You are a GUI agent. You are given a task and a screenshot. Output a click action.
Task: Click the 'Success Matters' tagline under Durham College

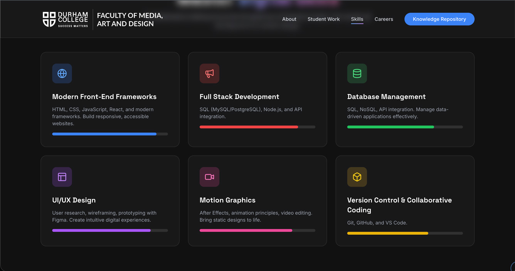73,26
